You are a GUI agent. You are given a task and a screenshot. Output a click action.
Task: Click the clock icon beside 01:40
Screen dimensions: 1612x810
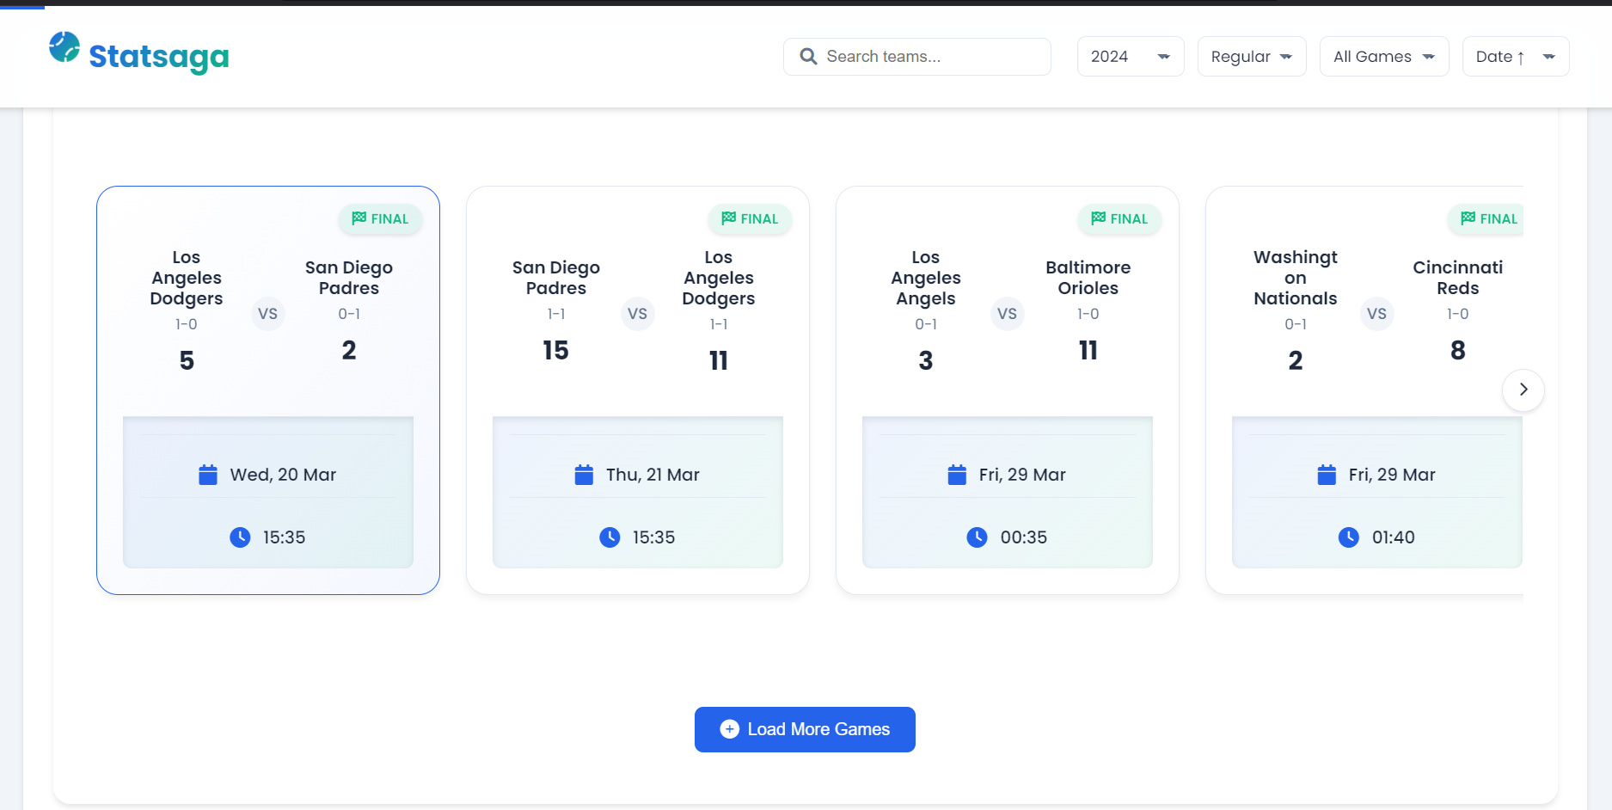[x=1349, y=537]
